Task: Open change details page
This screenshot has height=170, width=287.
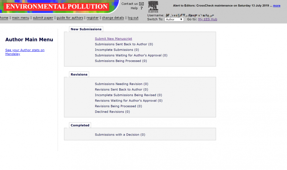Action: [113, 18]
